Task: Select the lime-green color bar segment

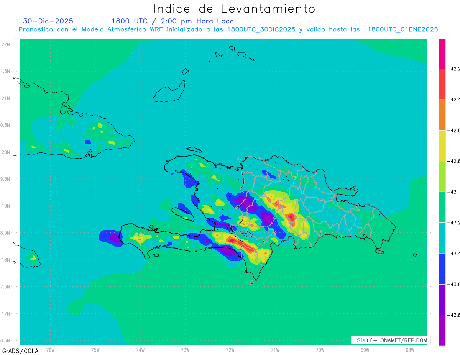Action: [442, 177]
